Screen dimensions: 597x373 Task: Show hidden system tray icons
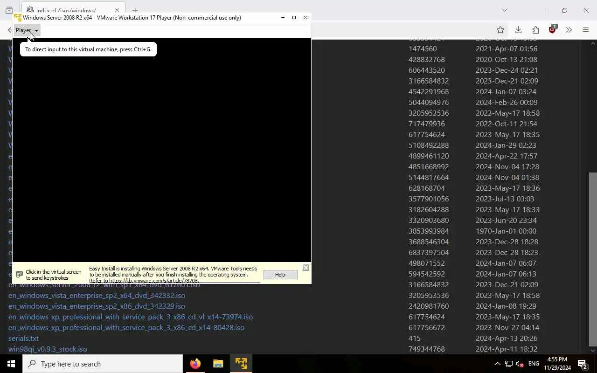click(x=497, y=364)
